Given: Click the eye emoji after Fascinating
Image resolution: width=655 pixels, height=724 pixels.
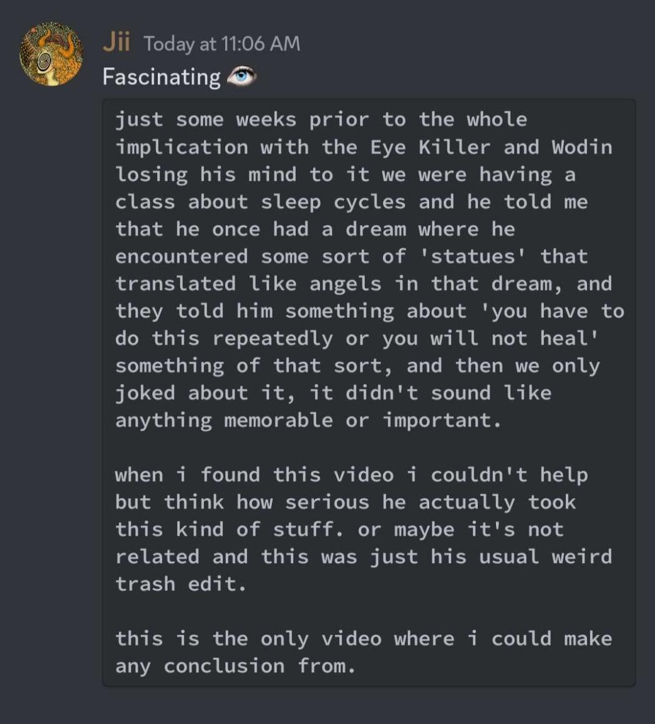Looking at the screenshot, I should click(x=241, y=76).
